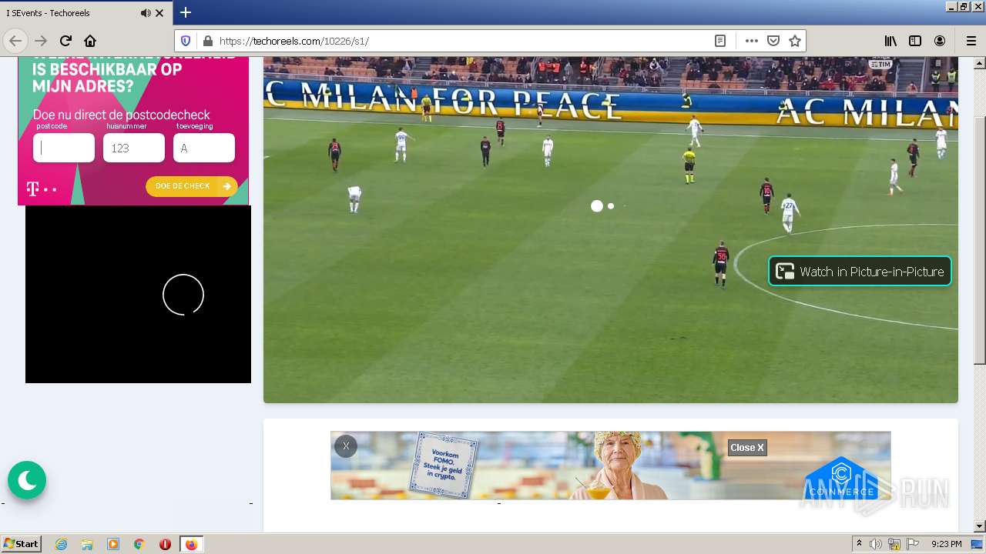Toggle dark mode moon button
The image size is (986, 554).
(x=27, y=480)
